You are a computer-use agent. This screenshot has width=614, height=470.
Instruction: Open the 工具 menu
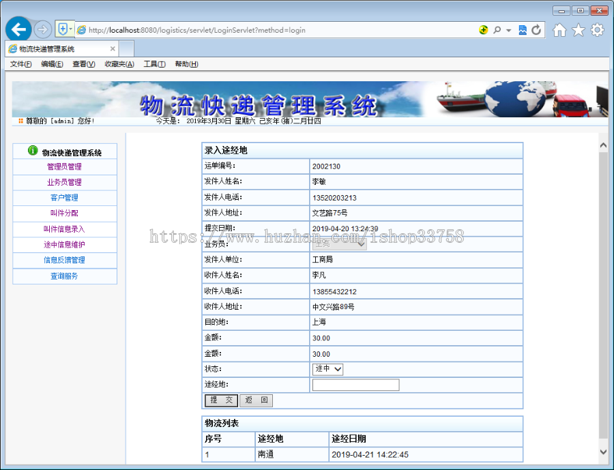pos(154,63)
